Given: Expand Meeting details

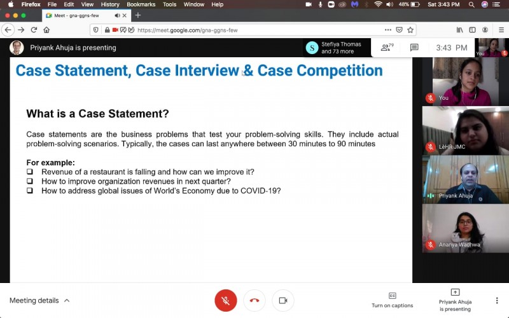Looking at the screenshot, I should (39, 300).
